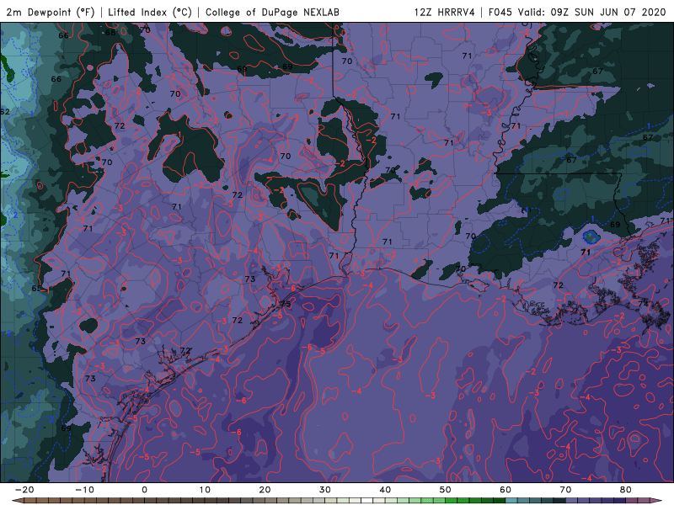The height and width of the screenshot is (505, 674).
Task: Click the 20 colorbar scale label
Action: coord(265,490)
